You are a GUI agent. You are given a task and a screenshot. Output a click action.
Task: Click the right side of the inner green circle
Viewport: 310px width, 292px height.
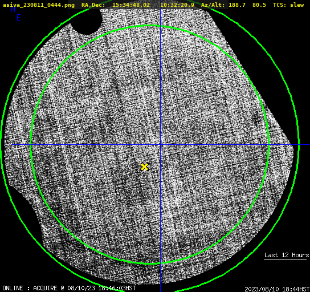click(x=268, y=145)
